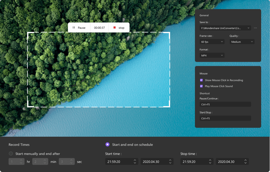Click the top-left corner handle of recording frame
The height and width of the screenshot is (172, 270).
tap(29, 33)
